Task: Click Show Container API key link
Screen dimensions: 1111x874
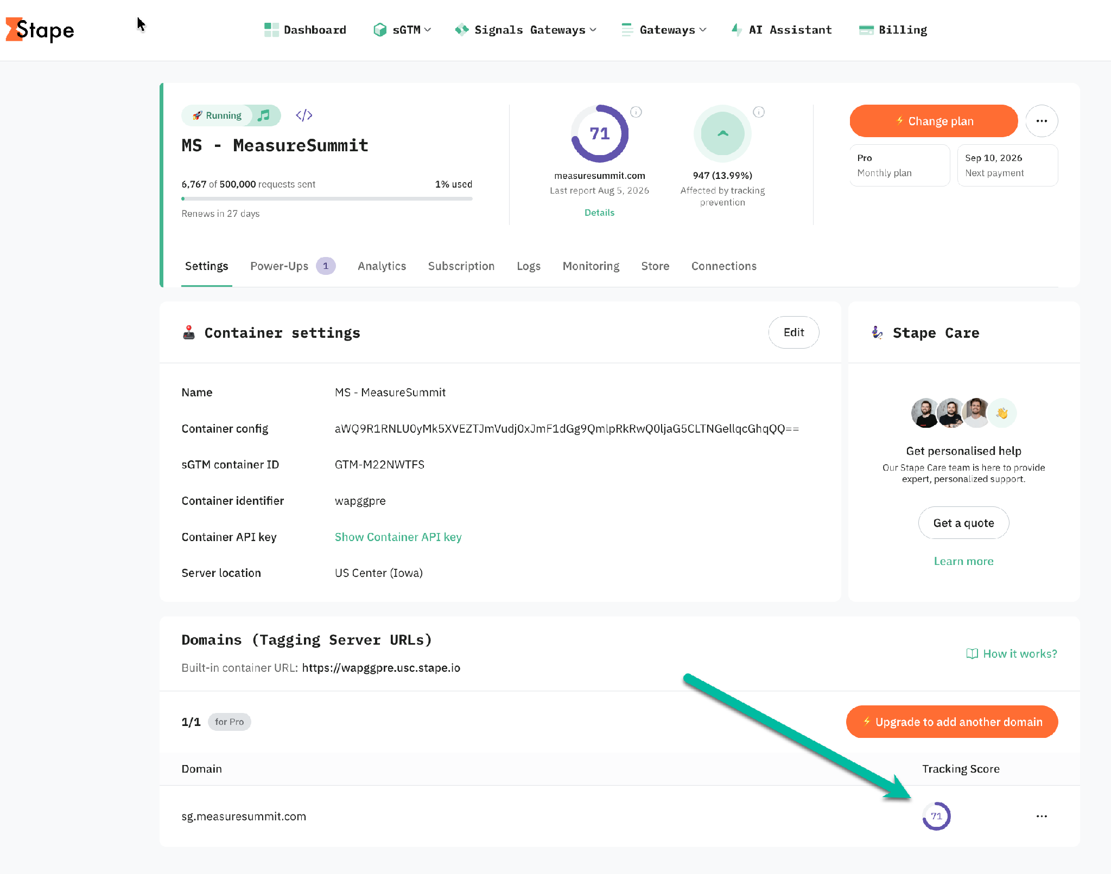Action: (x=398, y=537)
